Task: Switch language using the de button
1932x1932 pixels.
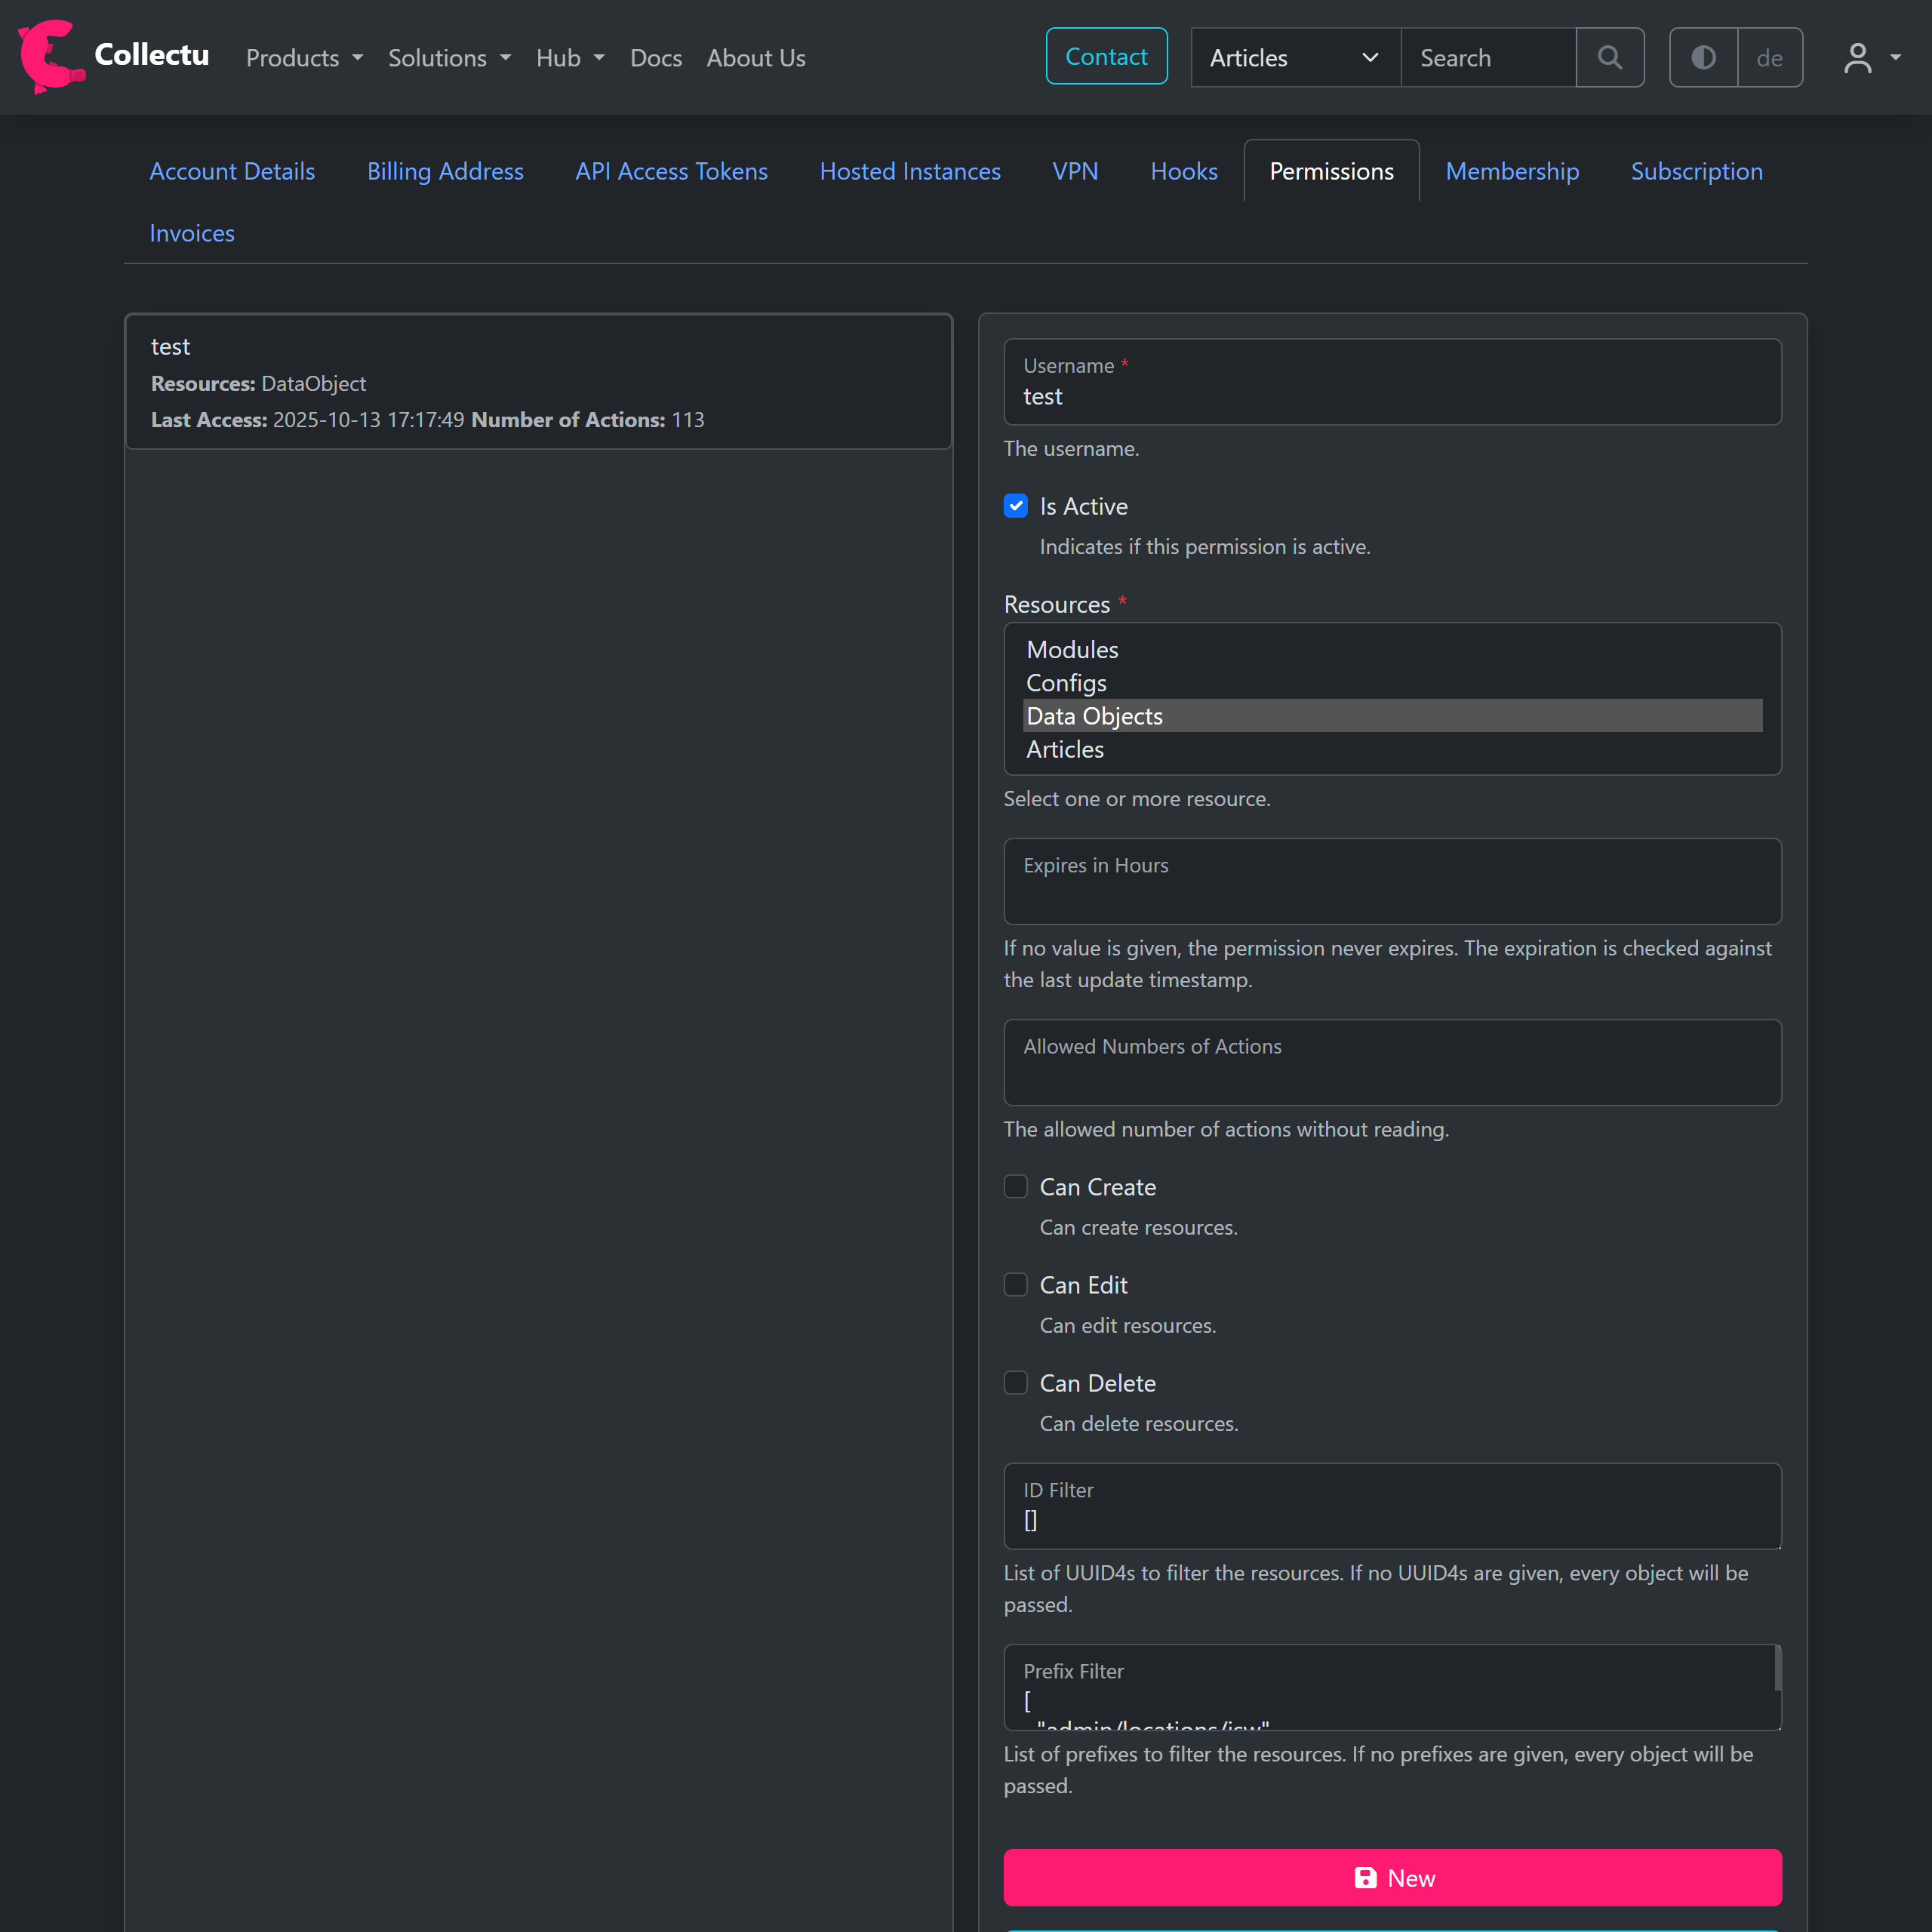Action: (1769, 57)
